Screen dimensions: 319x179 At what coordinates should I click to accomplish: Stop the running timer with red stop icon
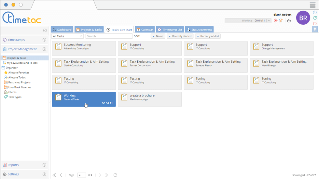[276, 21]
